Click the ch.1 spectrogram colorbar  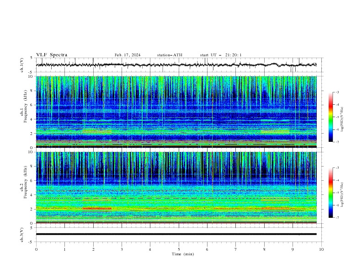(x=331, y=117)
